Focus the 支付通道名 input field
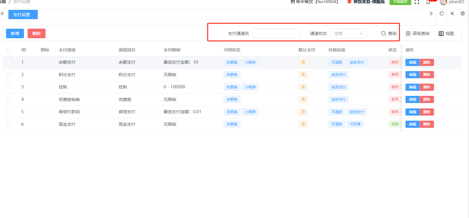This screenshot has height=218, width=469. 276,33
